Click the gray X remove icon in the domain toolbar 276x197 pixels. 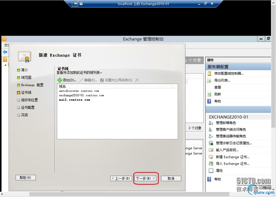click(137, 80)
